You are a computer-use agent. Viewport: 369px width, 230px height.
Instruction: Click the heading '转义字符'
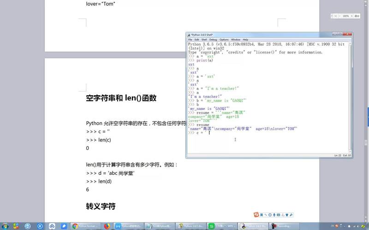coord(101,206)
